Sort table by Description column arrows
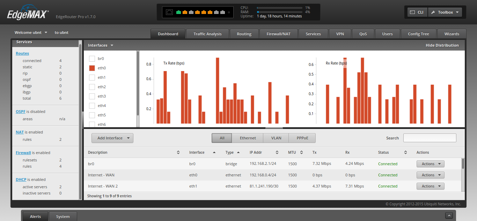The height and width of the screenshot is (221, 477). (x=178, y=152)
